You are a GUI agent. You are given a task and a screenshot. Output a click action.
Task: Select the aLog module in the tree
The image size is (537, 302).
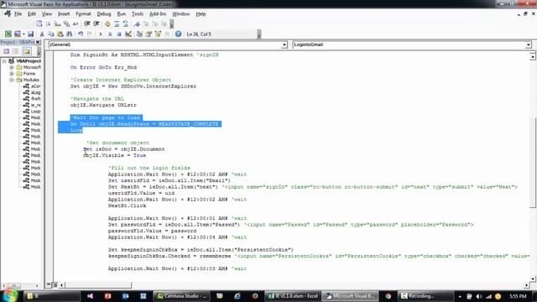pos(32,92)
